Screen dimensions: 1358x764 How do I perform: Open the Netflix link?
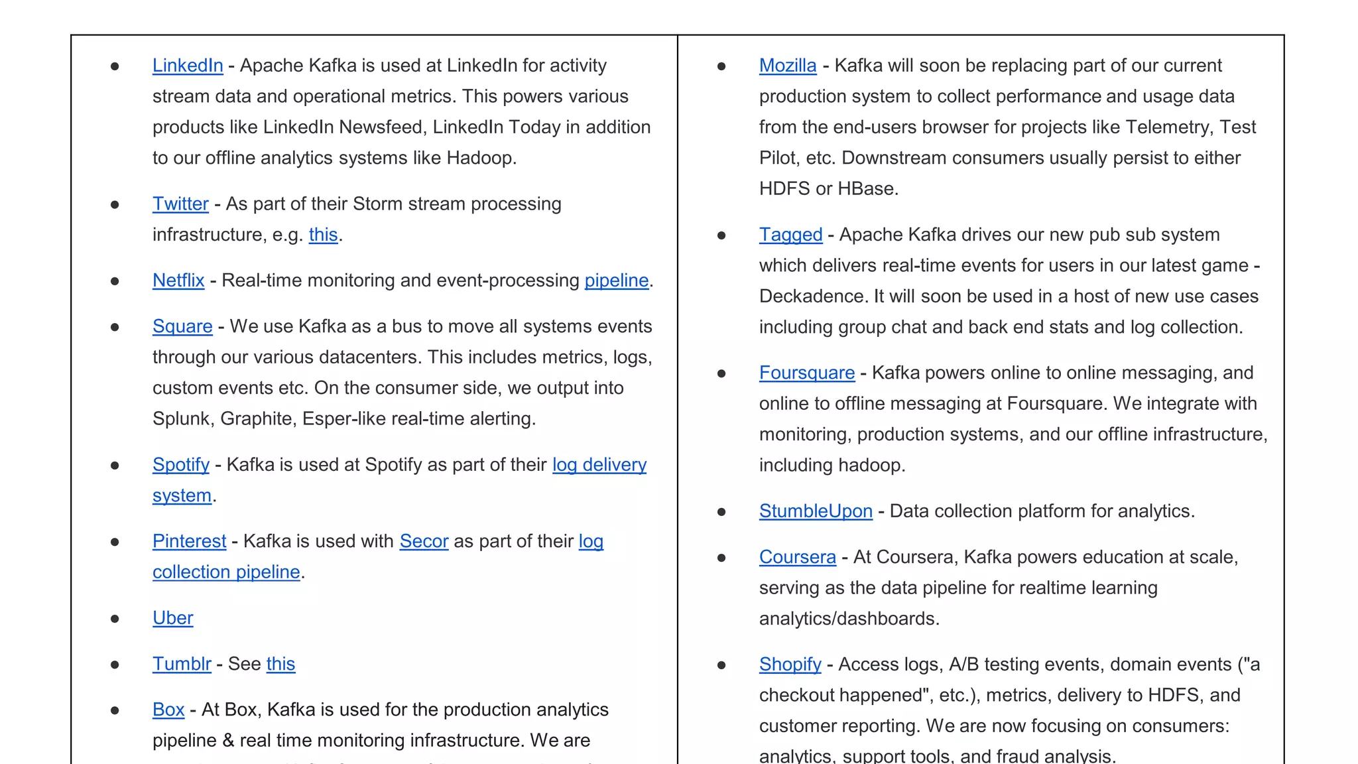(178, 281)
